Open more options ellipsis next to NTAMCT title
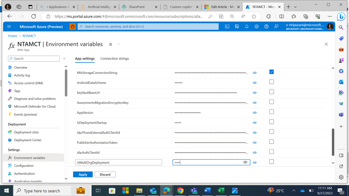This screenshot has width=349, height=196. point(118,44)
